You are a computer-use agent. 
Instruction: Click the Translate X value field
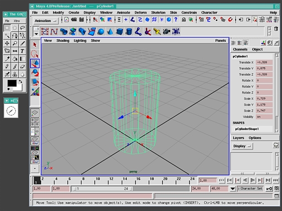264,62
